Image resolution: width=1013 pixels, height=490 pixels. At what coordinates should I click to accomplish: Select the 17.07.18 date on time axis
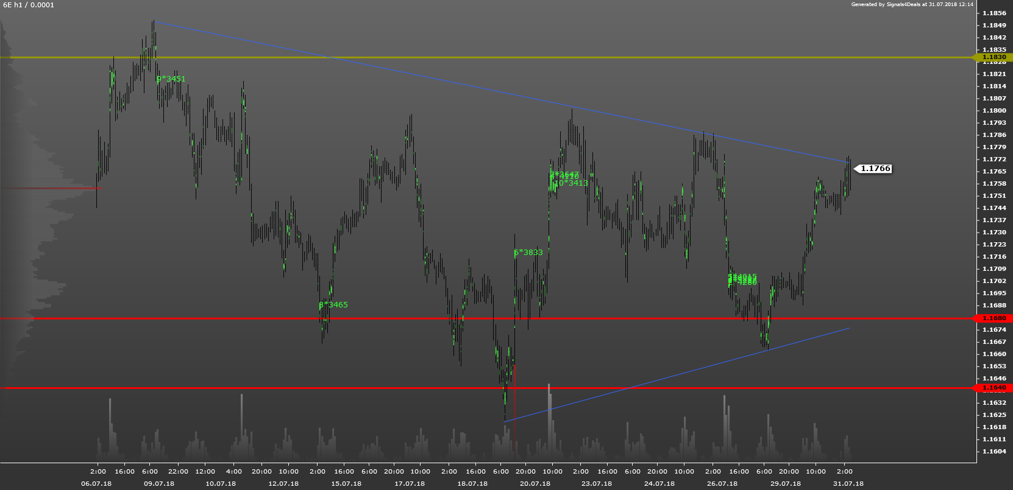pos(410,484)
